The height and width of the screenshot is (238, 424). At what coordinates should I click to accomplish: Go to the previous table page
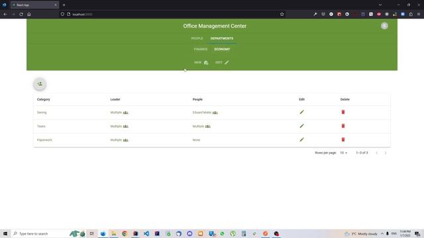point(377,153)
